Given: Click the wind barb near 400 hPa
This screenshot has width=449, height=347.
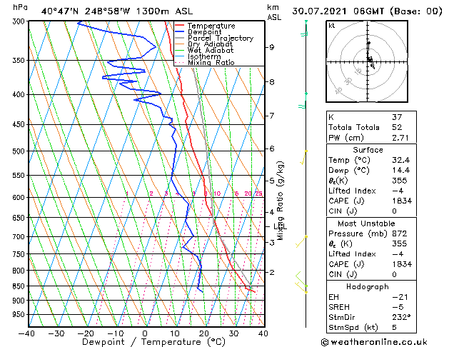Looking at the screenshot, I should coord(303,101).
